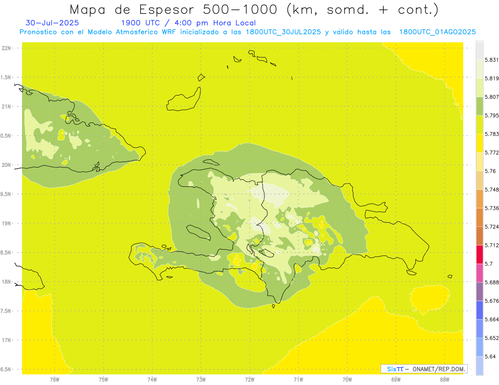Pick the pink swatch in the colorbar
Image resolution: width=499 pixels, height=385 pixels.
click(479, 273)
